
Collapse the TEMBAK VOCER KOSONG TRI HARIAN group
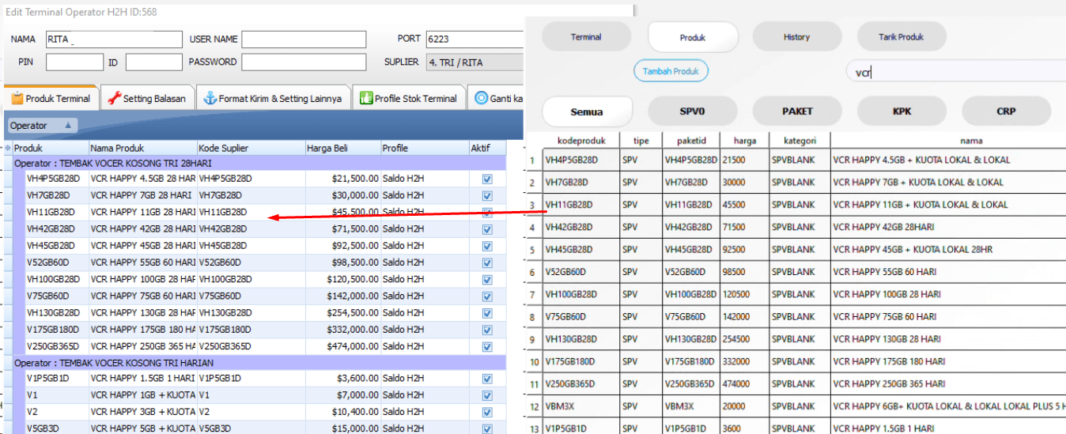pyautogui.click(x=8, y=363)
